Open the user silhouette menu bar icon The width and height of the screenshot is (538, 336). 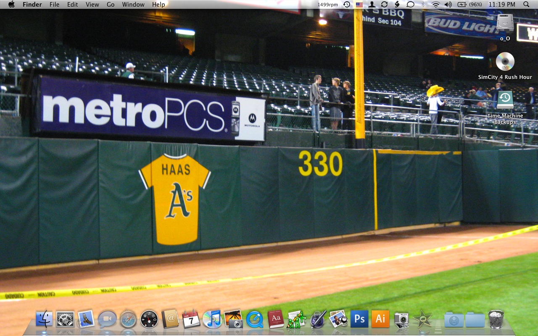pyautogui.click(x=372, y=5)
